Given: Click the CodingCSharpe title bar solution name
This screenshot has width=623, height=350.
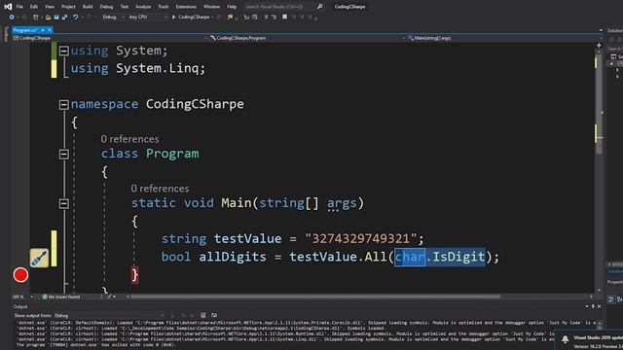Looking at the screenshot, I should point(349,7).
